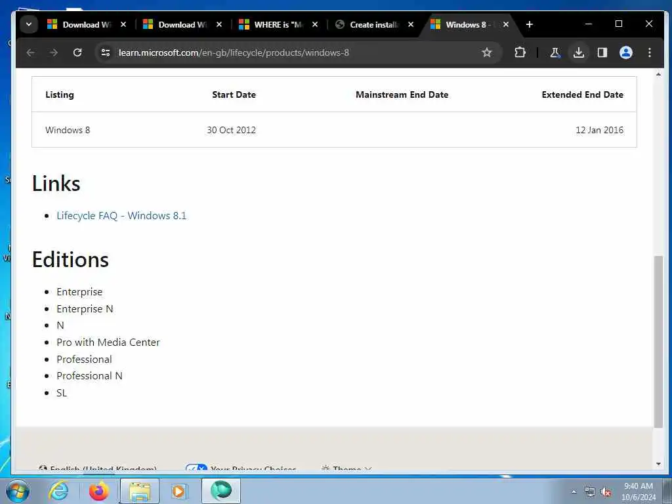This screenshot has height=504, width=672.
Task: Show hidden system tray icons
Action: (574, 492)
